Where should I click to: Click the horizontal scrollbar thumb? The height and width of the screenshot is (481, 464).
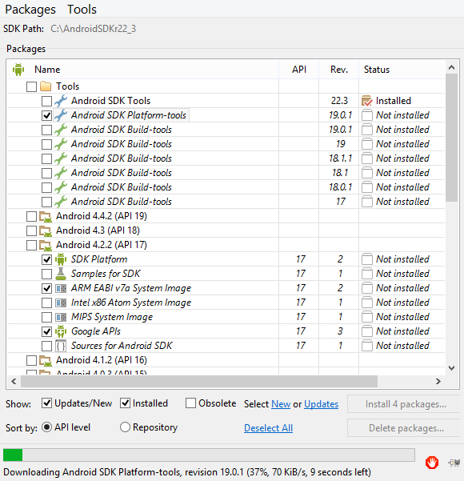199,381
